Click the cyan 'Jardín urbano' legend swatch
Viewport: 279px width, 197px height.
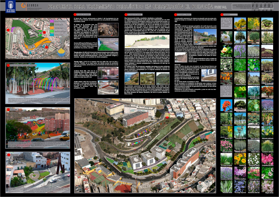pos(52,35)
